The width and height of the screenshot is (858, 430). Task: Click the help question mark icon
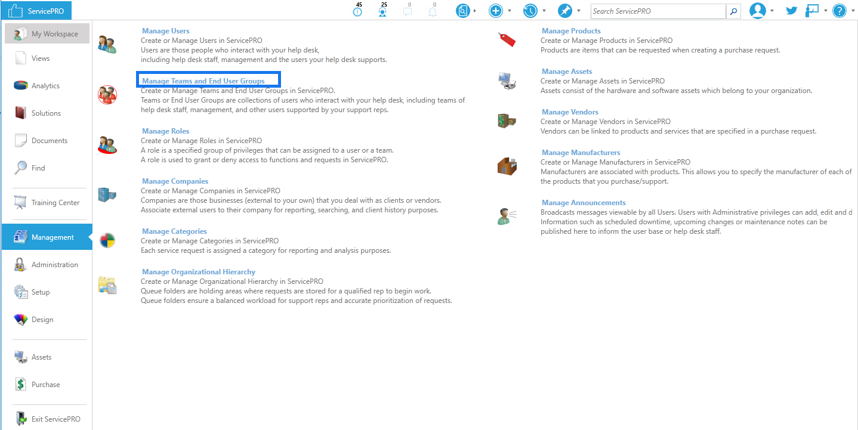pyautogui.click(x=840, y=11)
